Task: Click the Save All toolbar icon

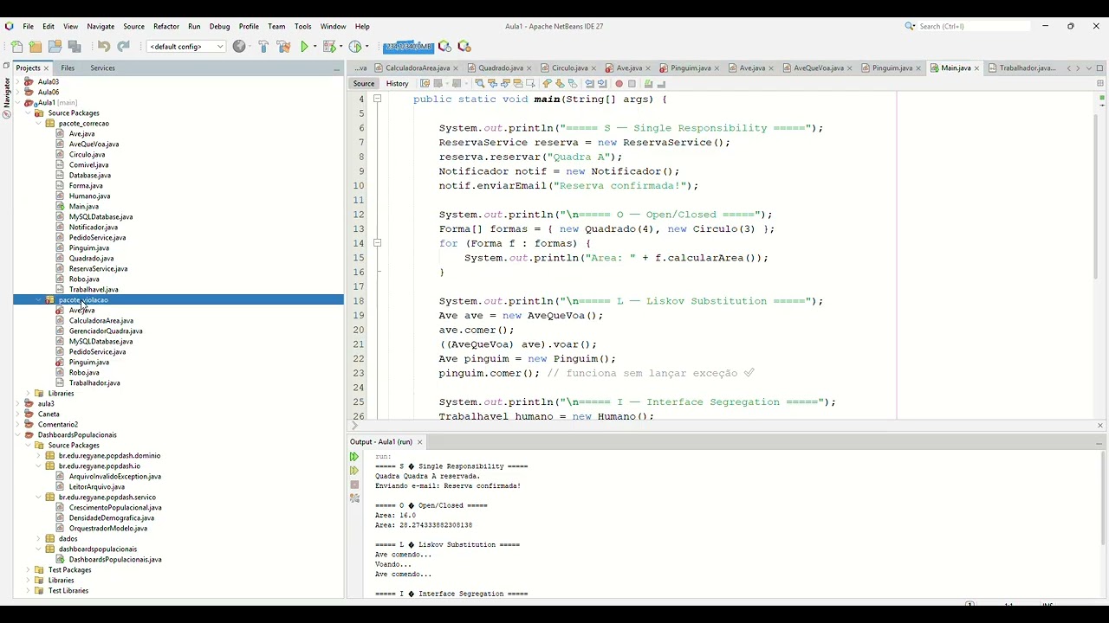Action: point(75,47)
